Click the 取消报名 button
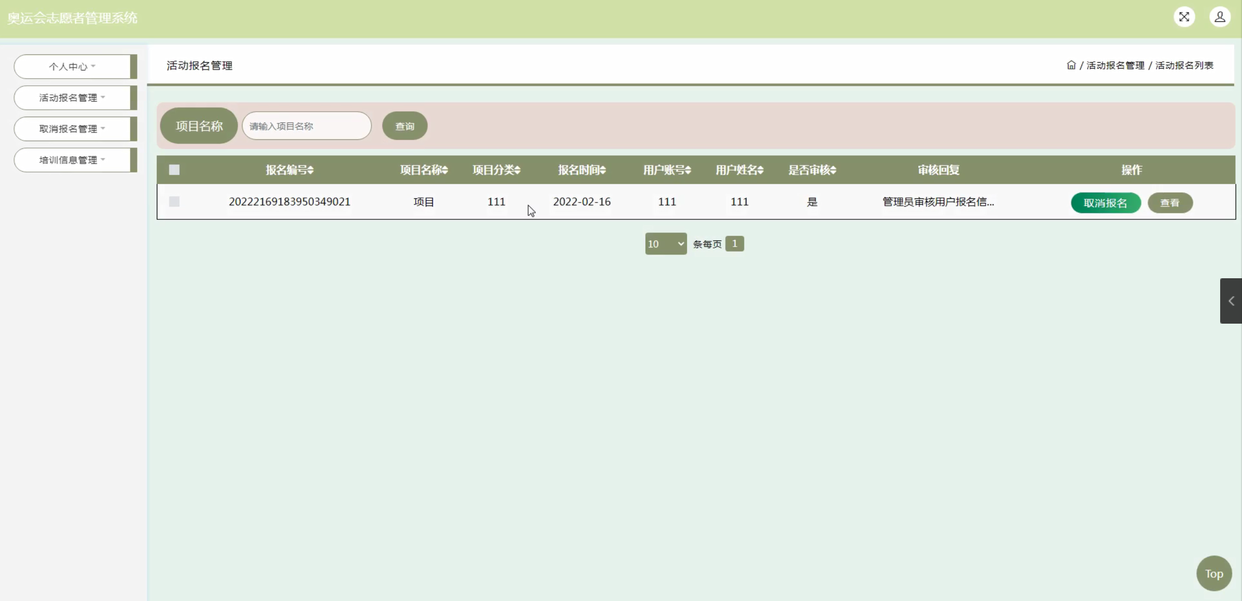This screenshot has width=1242, height=601. pos(1105,203)
